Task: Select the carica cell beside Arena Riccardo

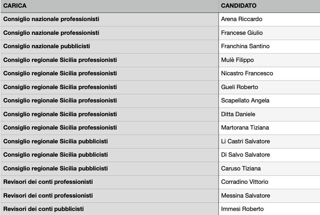Action: pyautogui.click(x=51, y=19)
